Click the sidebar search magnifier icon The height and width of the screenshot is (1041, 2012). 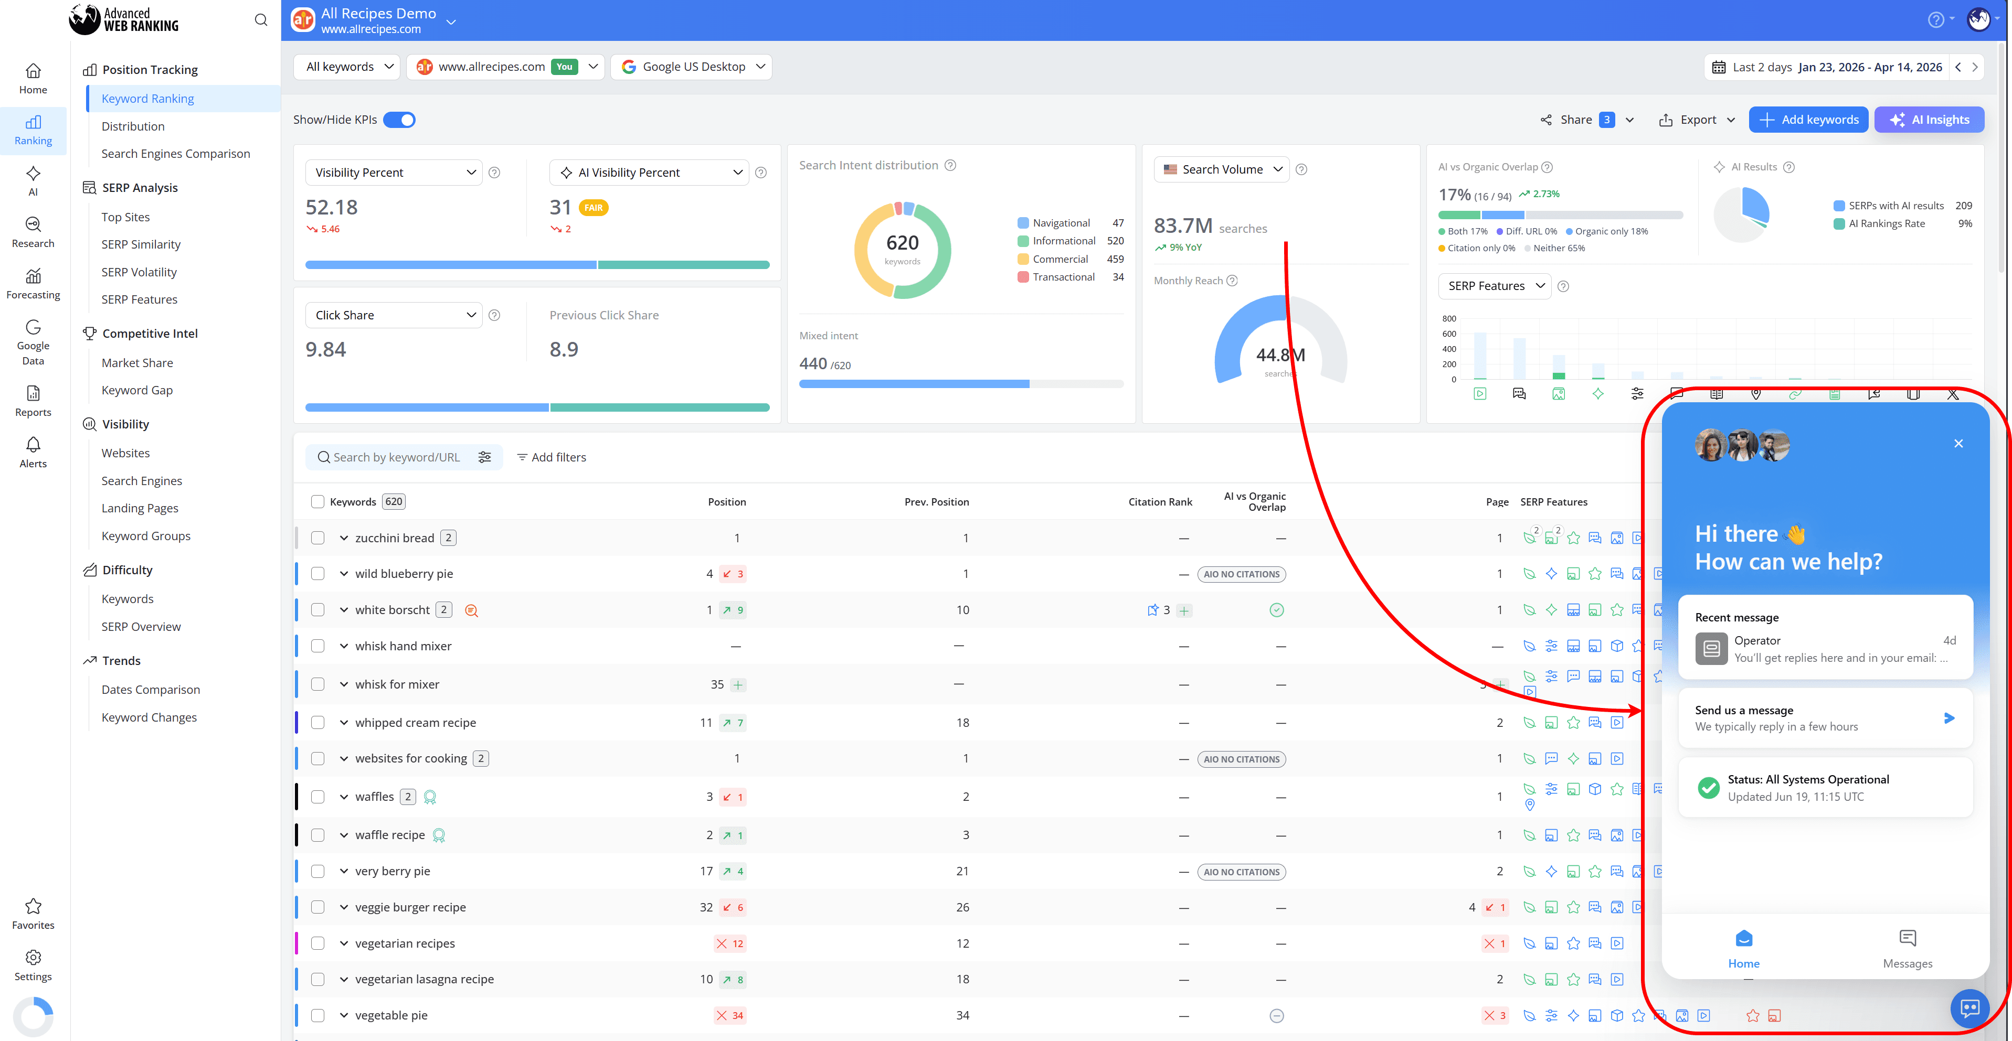pos(261,20)
